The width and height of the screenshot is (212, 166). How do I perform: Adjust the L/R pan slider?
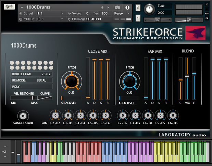click(x=158, y=20)
